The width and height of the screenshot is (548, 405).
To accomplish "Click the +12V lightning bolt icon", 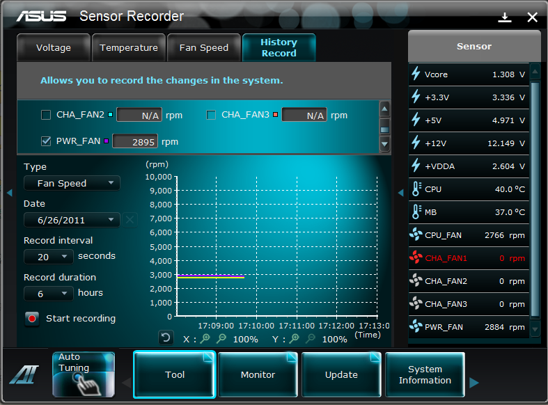I will (416, 143).
